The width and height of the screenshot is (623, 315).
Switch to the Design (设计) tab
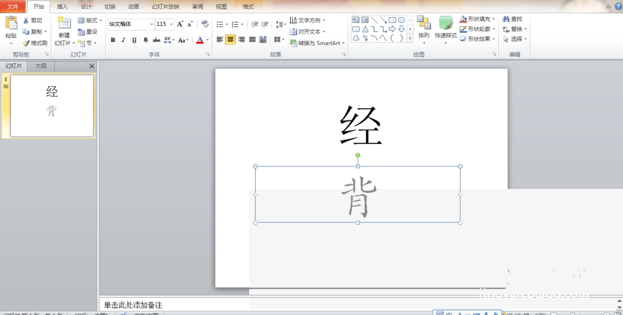point(86,6)
